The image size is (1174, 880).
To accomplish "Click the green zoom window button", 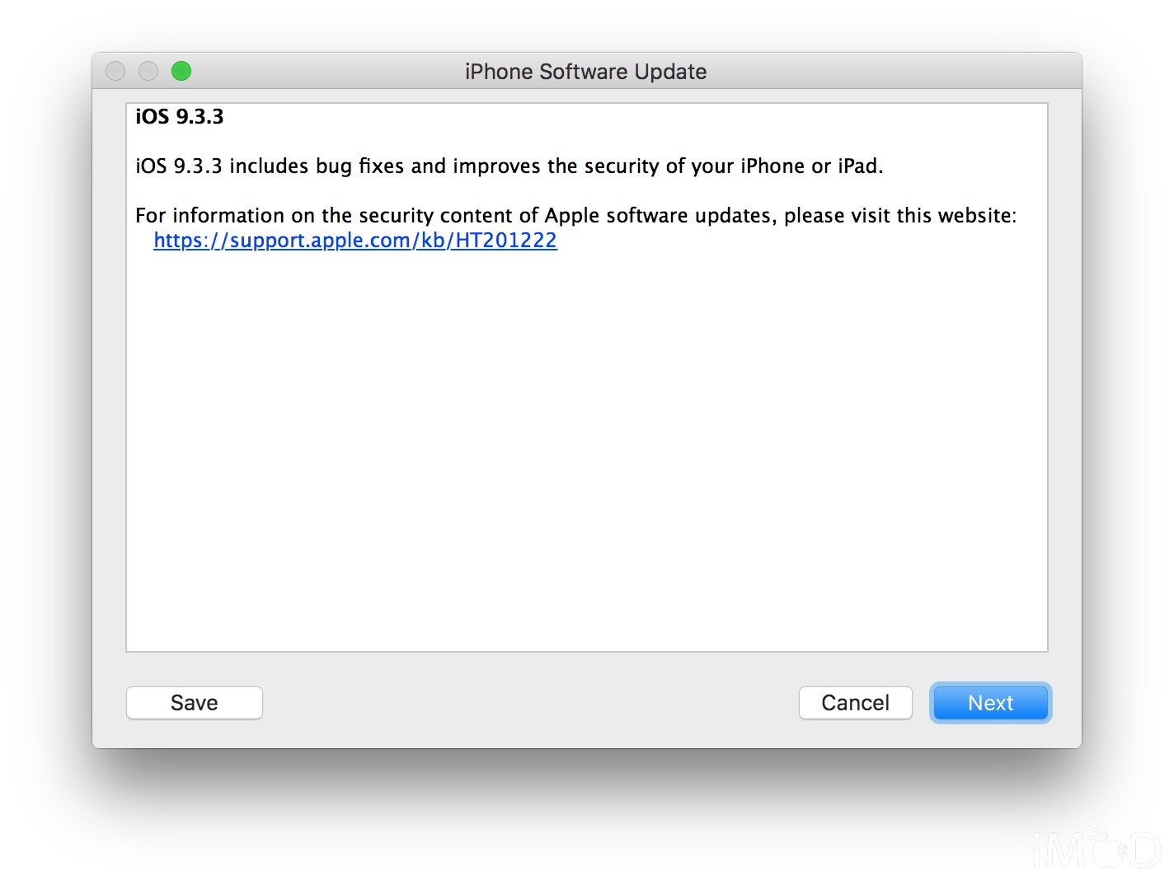I will [x=181, y=71].
